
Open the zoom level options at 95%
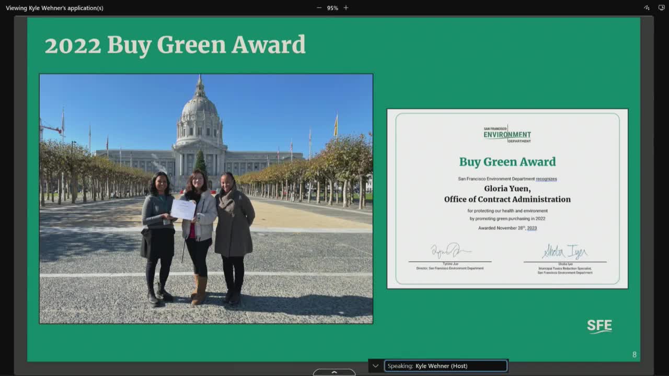332,8
